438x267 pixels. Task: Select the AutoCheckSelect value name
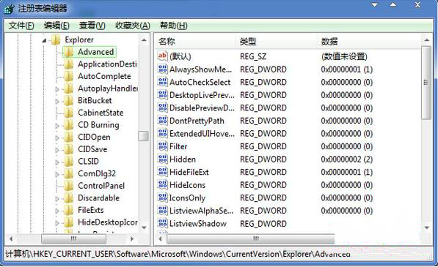click(200, 83)
